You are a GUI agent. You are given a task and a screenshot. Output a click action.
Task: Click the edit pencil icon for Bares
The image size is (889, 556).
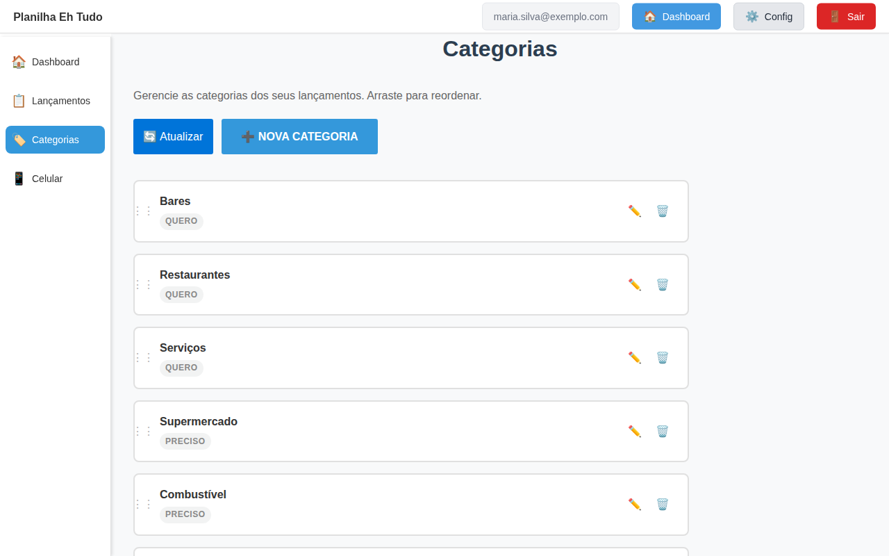[634, 211]
